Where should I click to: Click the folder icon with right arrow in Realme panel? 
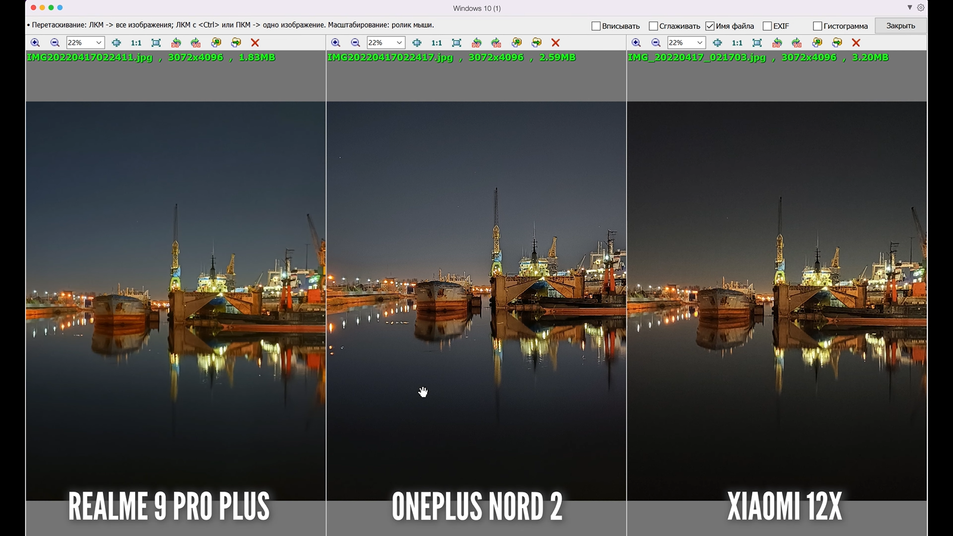pyautogui.click(x=236, y=43)
